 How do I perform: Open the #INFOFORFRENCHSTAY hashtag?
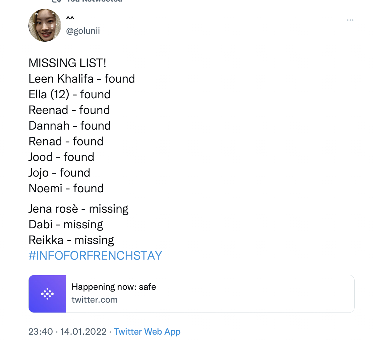point(95,256)
